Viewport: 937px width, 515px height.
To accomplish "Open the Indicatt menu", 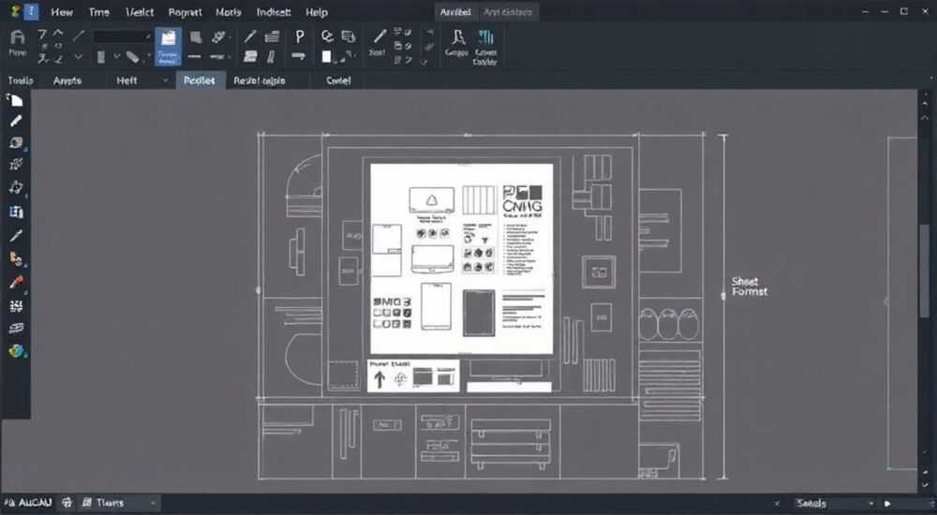I will coord(273,12).
